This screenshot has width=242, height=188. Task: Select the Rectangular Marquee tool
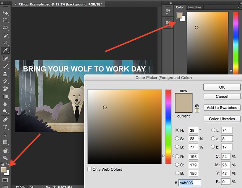coord(5,20)
